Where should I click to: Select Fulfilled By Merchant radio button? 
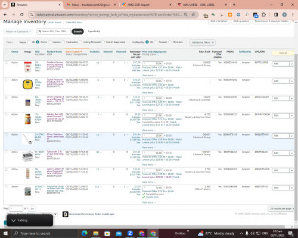[170, 42]
